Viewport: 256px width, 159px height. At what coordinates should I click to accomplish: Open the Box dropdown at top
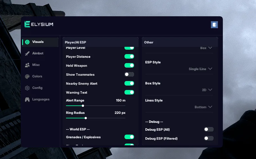click(x=206, y=48)
